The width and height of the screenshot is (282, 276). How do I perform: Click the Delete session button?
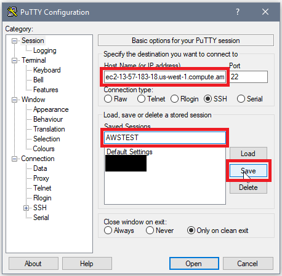(248, 187)
